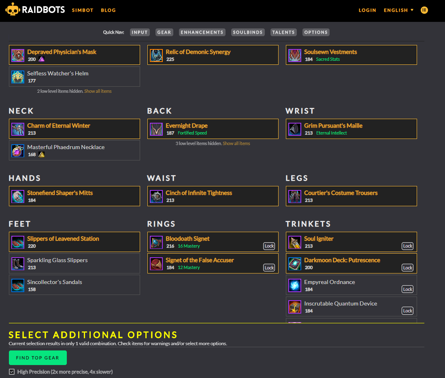
Task: Click the Find Top Gear button
Action: (38, 358)
